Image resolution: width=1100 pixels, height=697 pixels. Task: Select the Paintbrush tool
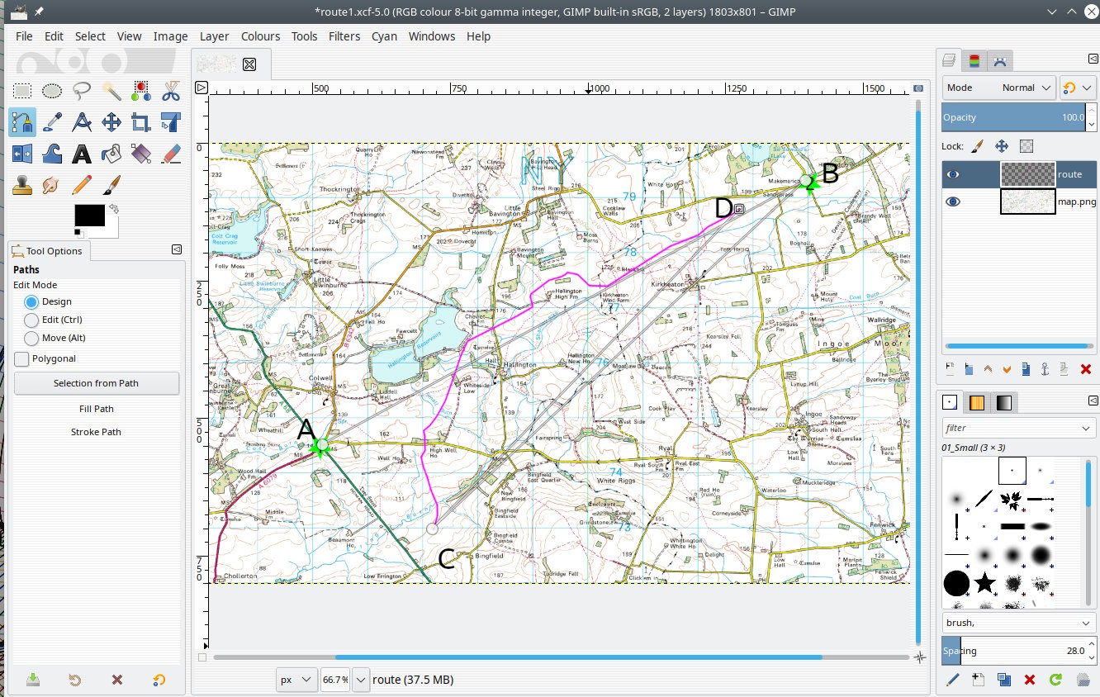pyautogui.click(x=111, y=185)
